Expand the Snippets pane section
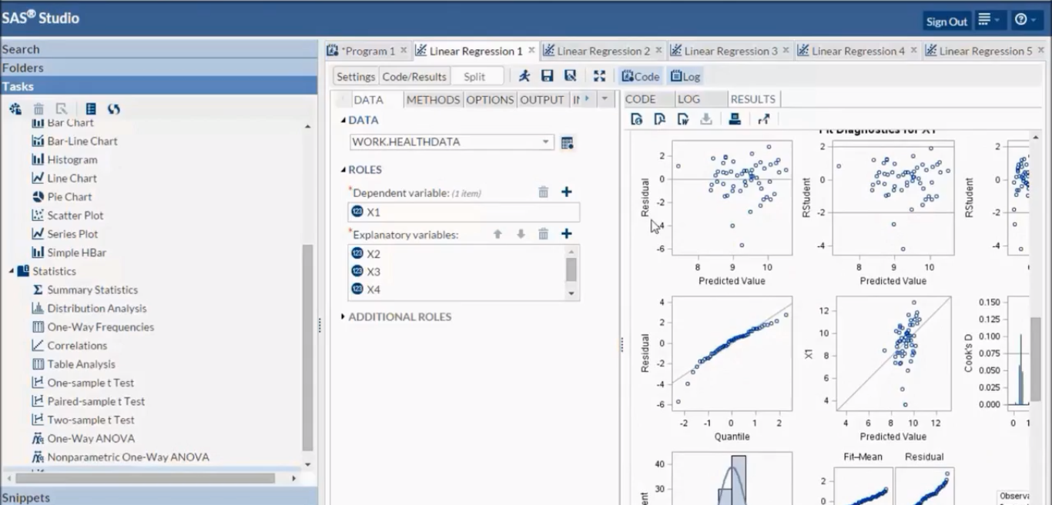Image resolution: width=1052 pixels, height=505 pixels. [x=159, y=497]
